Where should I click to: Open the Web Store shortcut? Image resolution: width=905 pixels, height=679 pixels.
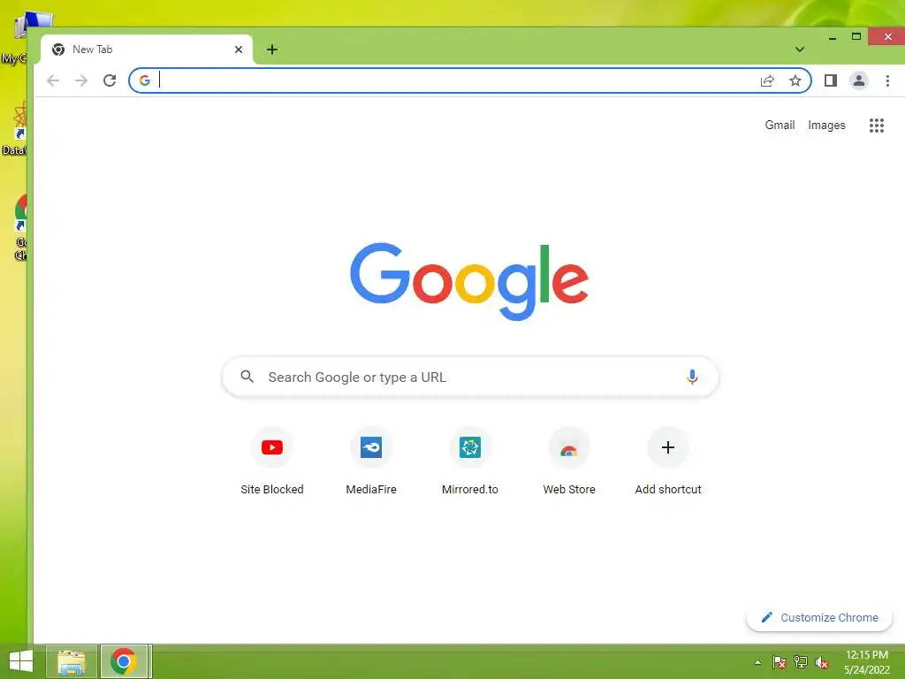(x=569, y=462)
